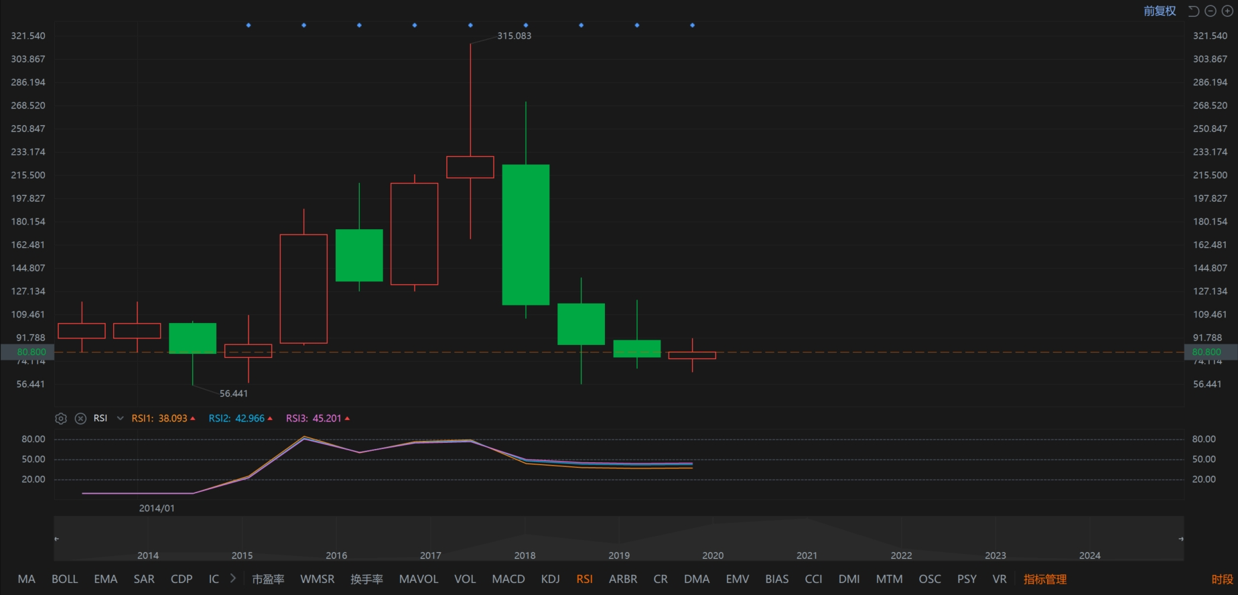Switch to MACD indicator
The height and width of the screenshot is (595, 1238).
click(x=508, y=579)
